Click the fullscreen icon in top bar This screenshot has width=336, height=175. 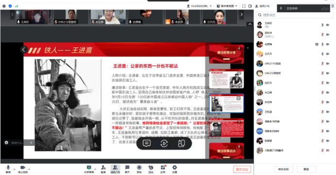click(x=244, y=6)
